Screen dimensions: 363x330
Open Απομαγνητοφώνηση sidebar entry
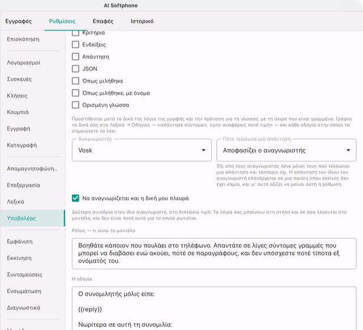[x=32, y=169]
